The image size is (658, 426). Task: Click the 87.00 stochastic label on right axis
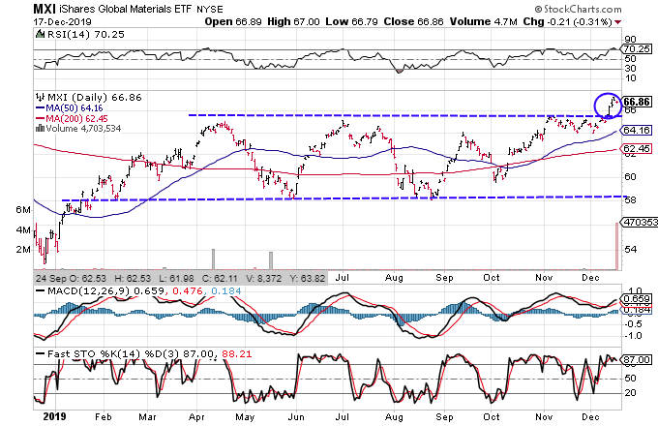(637, 360)
